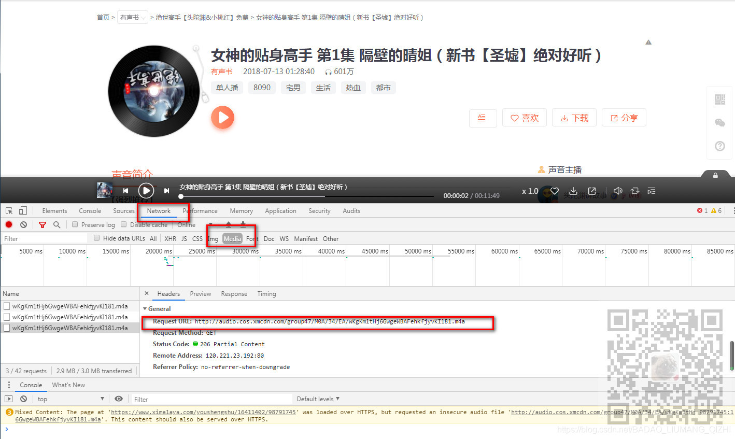
Task: Click the console eye live expression icon
Action: (x=119, y=399)
